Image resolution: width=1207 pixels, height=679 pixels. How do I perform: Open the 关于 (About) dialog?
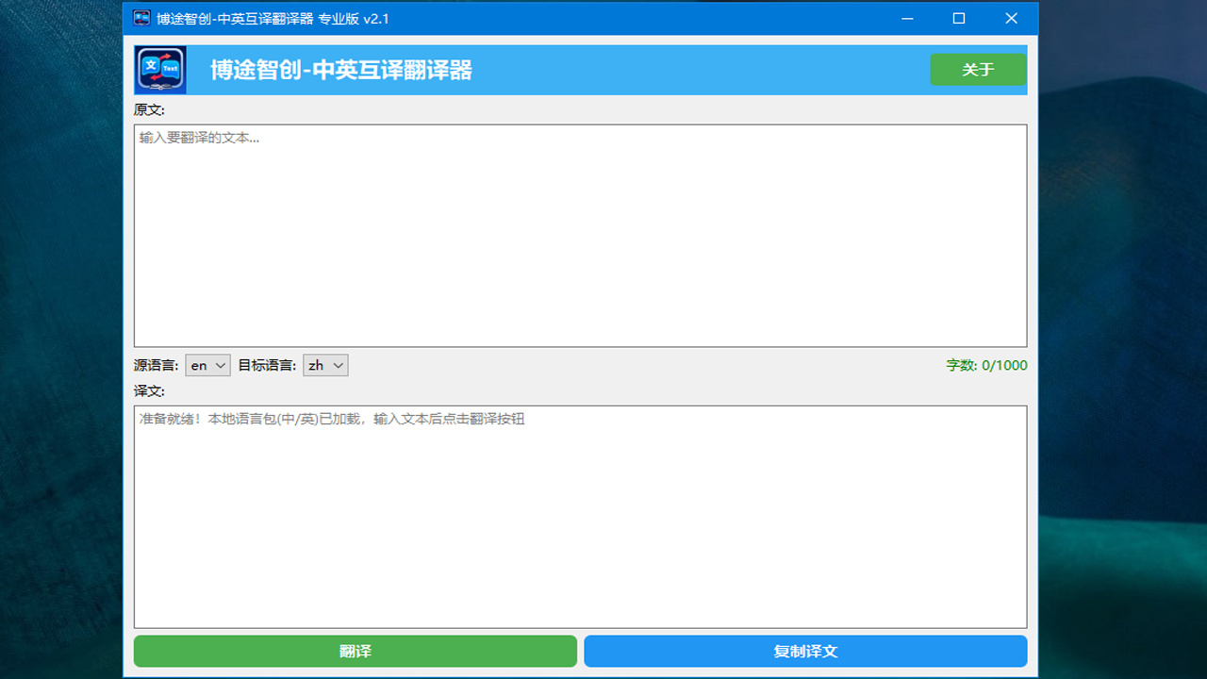[978, 69]
